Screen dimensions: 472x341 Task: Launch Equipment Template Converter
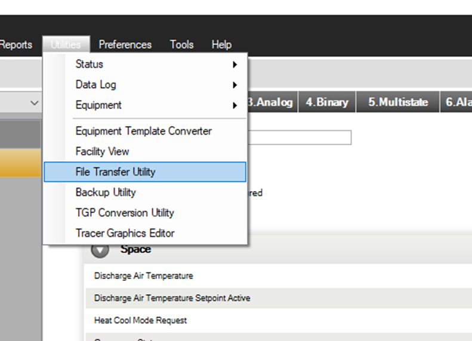tap(145, 131)
